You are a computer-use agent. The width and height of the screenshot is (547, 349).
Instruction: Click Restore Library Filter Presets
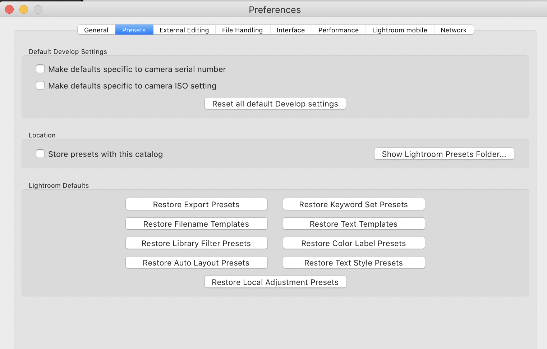[x=197, y=243]
